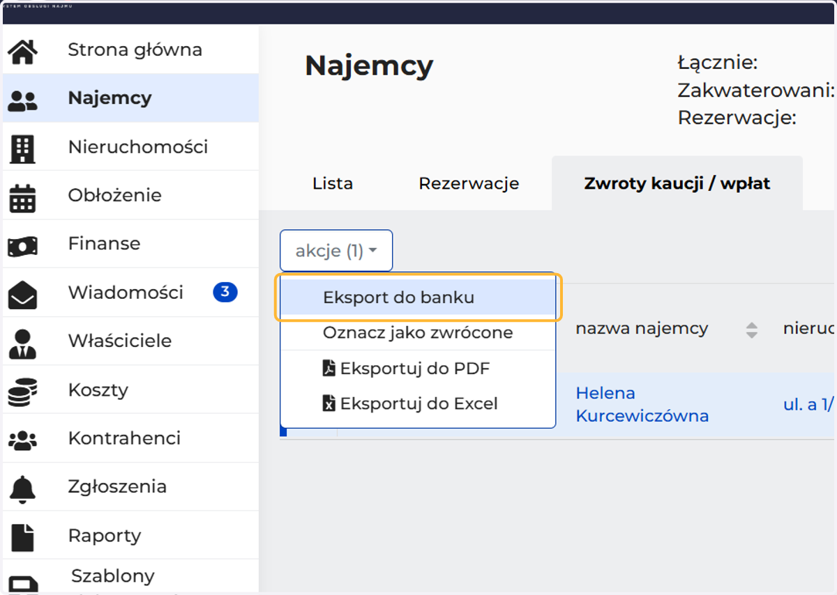The height and width of the screenshot is (595, 837).
Task: Click the envelope icon beside Wiadomości
Action: click(22, 294)
